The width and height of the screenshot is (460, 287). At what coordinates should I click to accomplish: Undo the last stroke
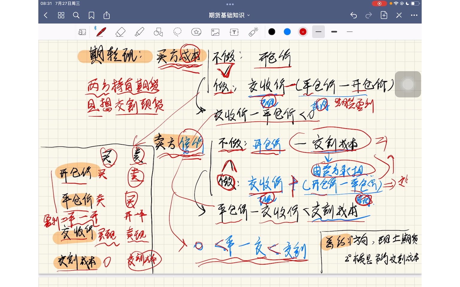coord(354,15)
